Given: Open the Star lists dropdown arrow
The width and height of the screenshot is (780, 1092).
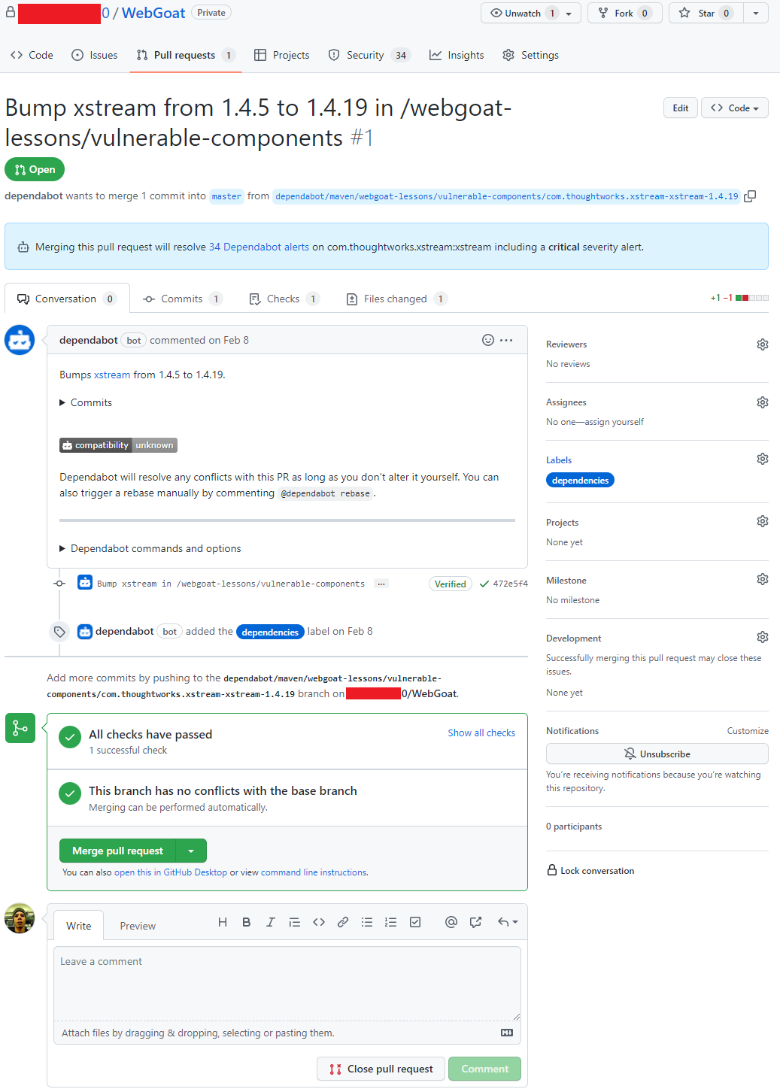Looking at the screenshot, I should point(756,13).
